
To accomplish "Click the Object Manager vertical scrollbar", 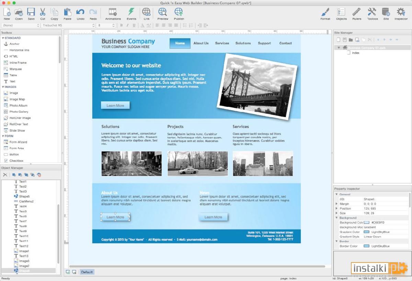I will 58,234.
